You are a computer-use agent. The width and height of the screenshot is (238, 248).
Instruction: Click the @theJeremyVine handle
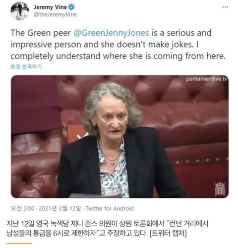click(55, 14)
